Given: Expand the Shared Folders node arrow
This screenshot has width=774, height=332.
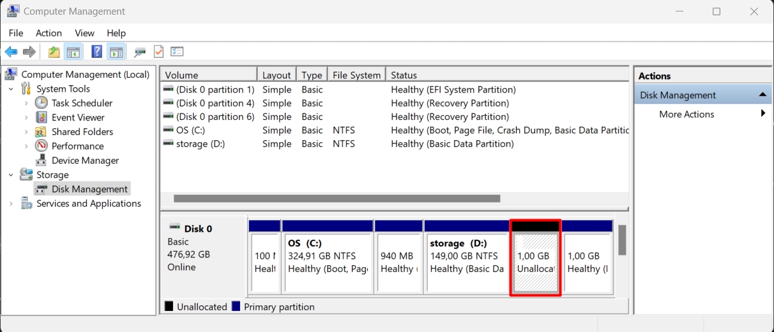Looking at the screenshot, I should [26, 131].
